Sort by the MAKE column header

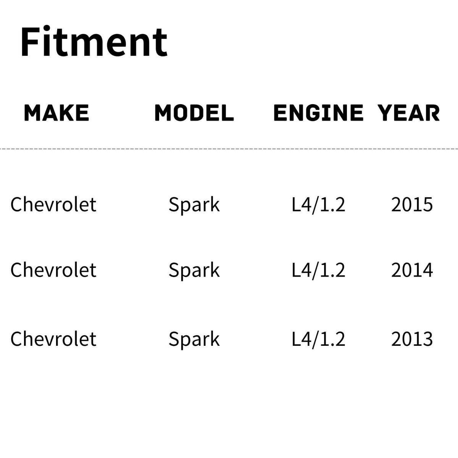(56, 113)
